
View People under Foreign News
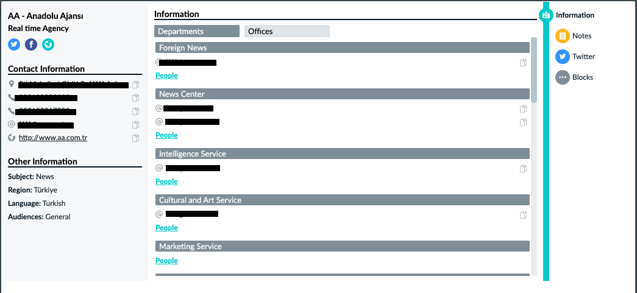pos(166,76)
